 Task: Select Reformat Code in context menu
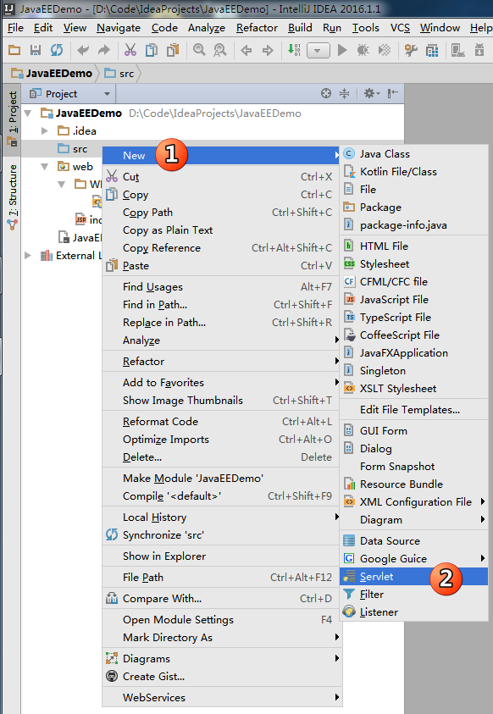(x=222, y=422)
